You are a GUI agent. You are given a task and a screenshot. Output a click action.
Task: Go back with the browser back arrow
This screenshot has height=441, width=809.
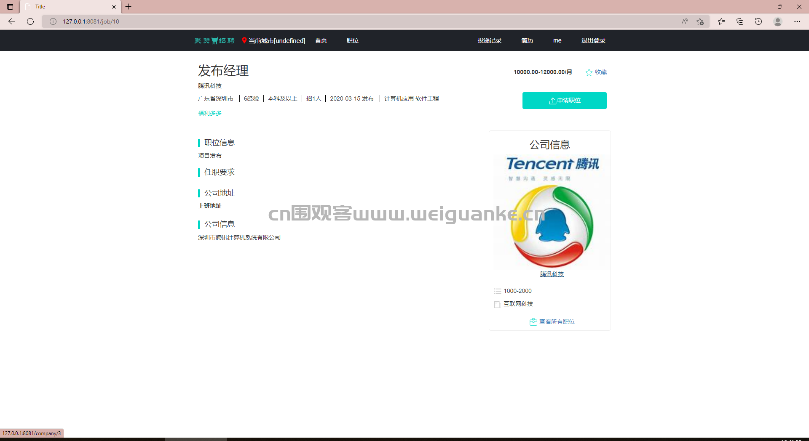[12, 21]
